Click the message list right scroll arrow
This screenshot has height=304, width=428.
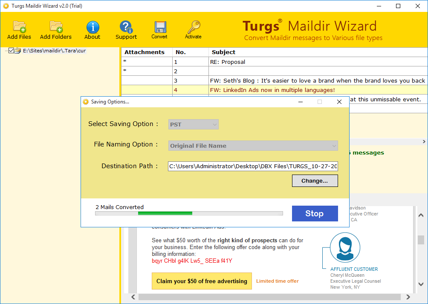click(x=424, y=141)
